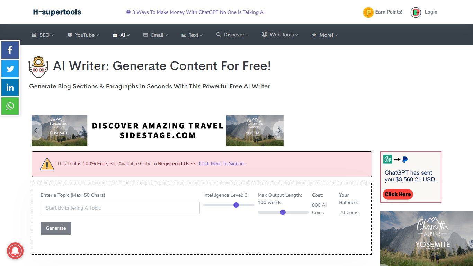Go to previous banner slide arrow

click(36, 131)
